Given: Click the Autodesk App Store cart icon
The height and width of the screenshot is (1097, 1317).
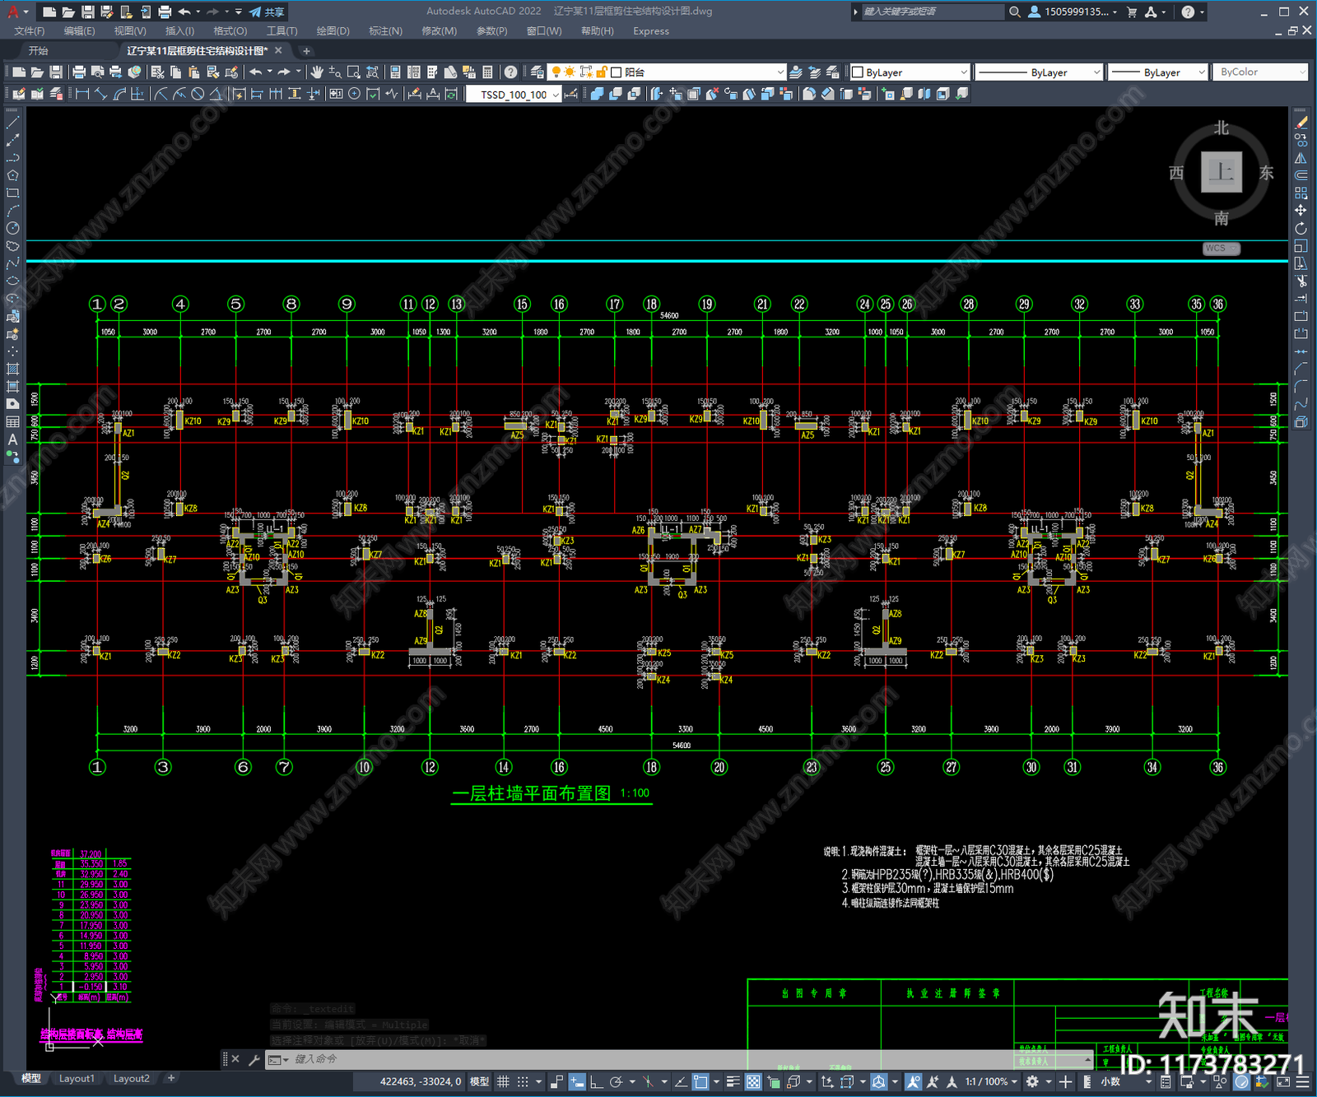Looking at the screenshot, I should coord(1132,12).
